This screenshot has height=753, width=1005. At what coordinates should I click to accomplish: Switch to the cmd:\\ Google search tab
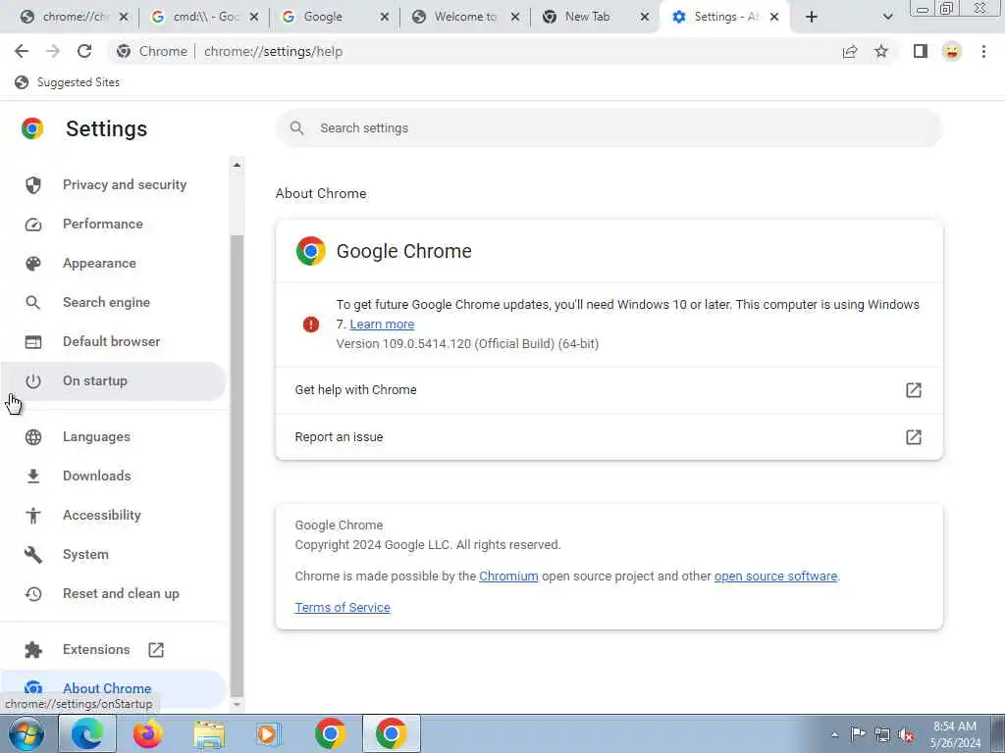click(204, 17)
